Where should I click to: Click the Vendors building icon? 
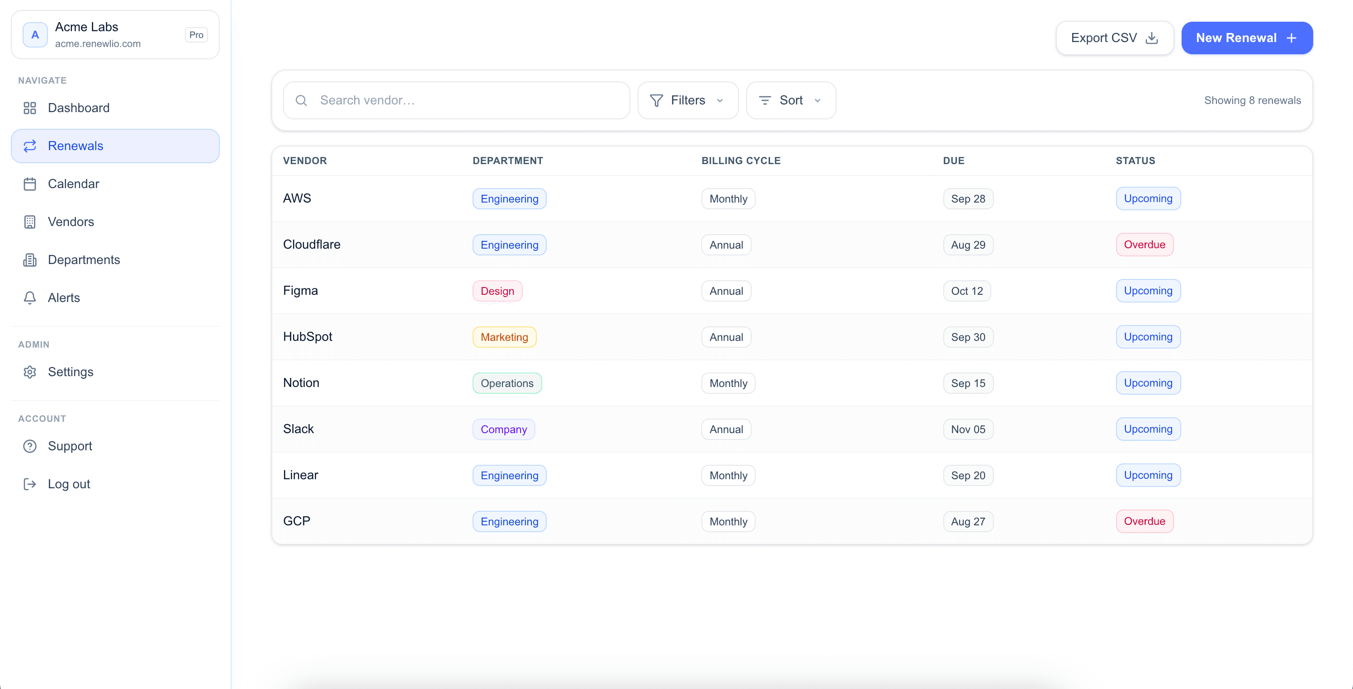click(x=30, y=222)
